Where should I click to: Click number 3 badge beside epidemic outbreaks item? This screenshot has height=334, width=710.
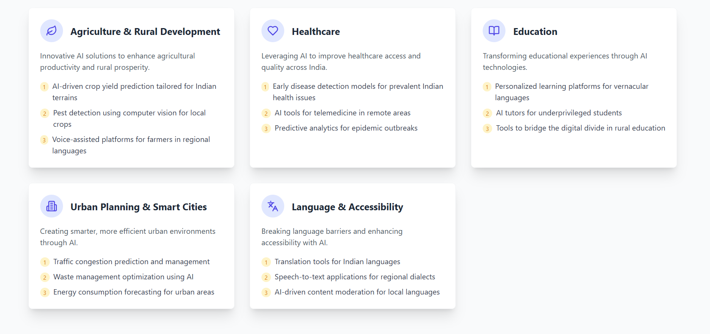[x=266, y=129]
